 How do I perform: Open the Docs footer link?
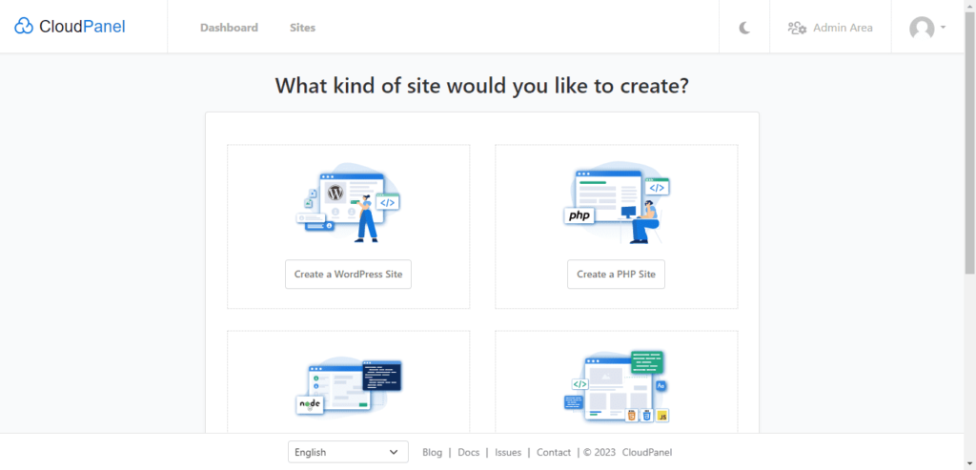(468, 452)
